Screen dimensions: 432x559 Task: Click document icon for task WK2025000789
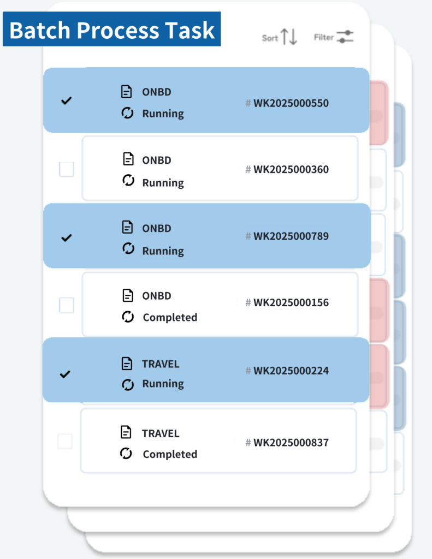[127, 227]
